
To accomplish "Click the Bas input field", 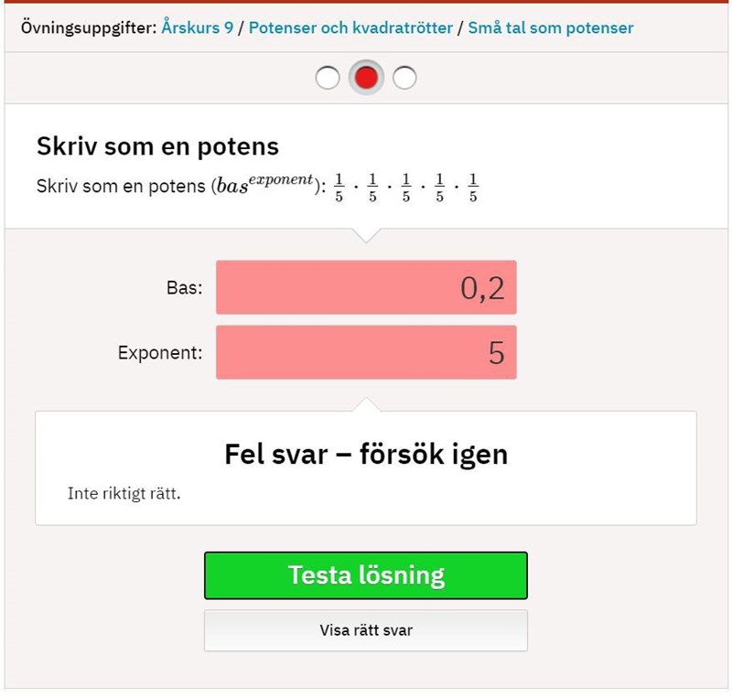I will 366,287.
